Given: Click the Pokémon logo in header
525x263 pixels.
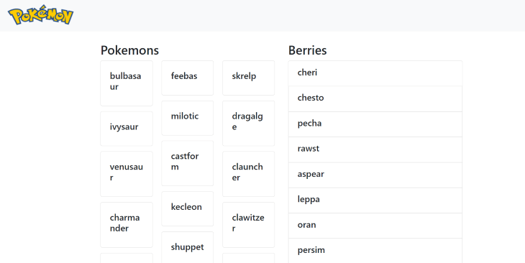Looking at the screenshot, I should coord(40,14).
